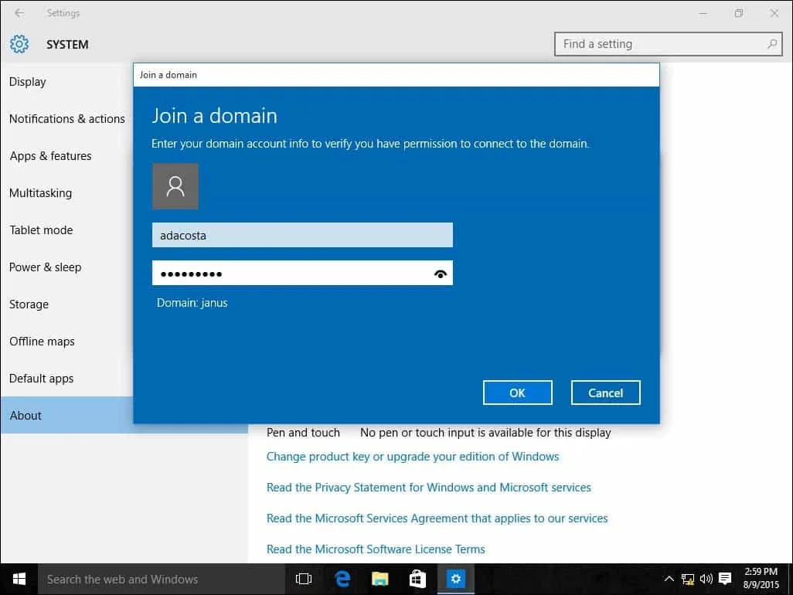
Task: Confirm domain credentials with OK
Action: pyautogui.click(x=517, y=393)
